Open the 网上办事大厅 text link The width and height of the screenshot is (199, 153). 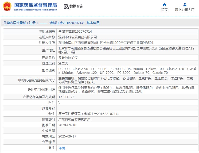tap(185, 10)
